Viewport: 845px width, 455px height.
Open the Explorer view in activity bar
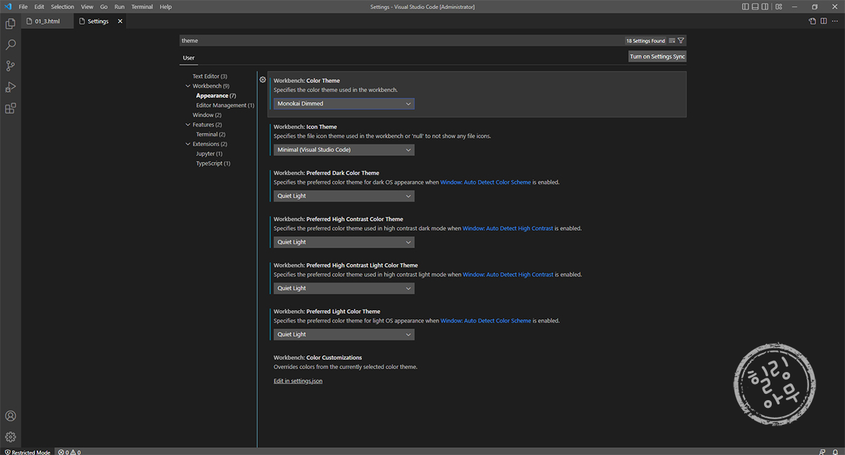tap(11, 23)
